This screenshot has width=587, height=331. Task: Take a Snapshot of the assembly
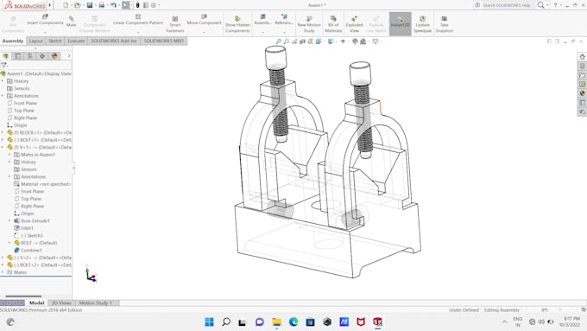point(444,24)
